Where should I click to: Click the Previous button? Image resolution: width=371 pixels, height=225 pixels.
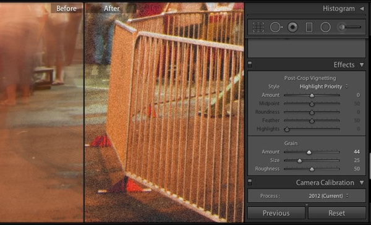[276, 213]
